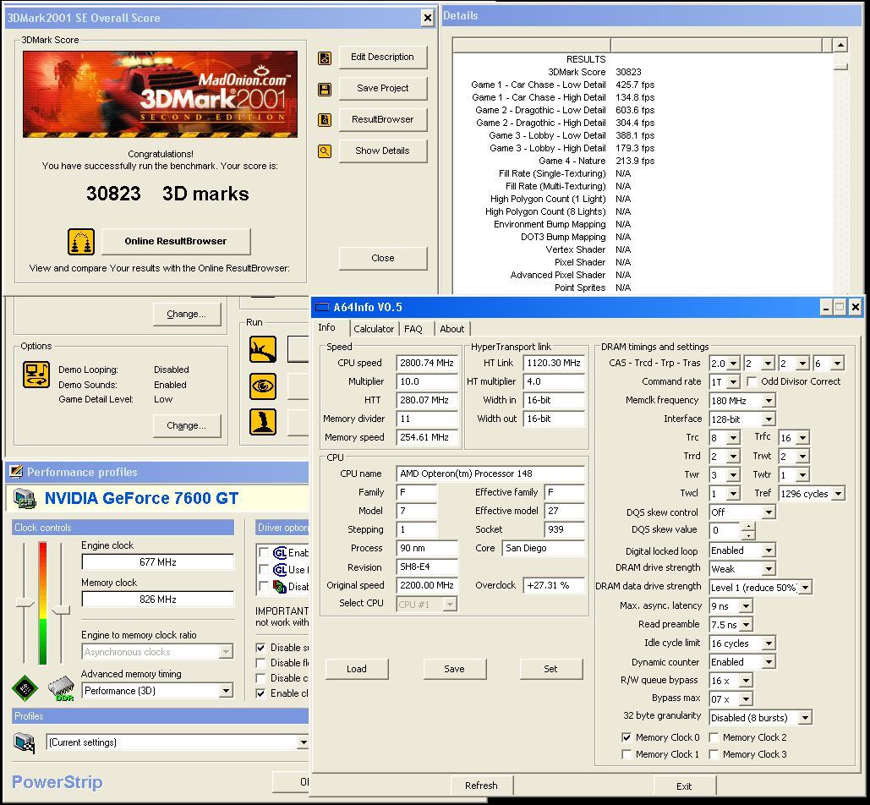
Task: Open the Command rate 1T dropdown
Action: pyautogui.click(x=734, y=382)
